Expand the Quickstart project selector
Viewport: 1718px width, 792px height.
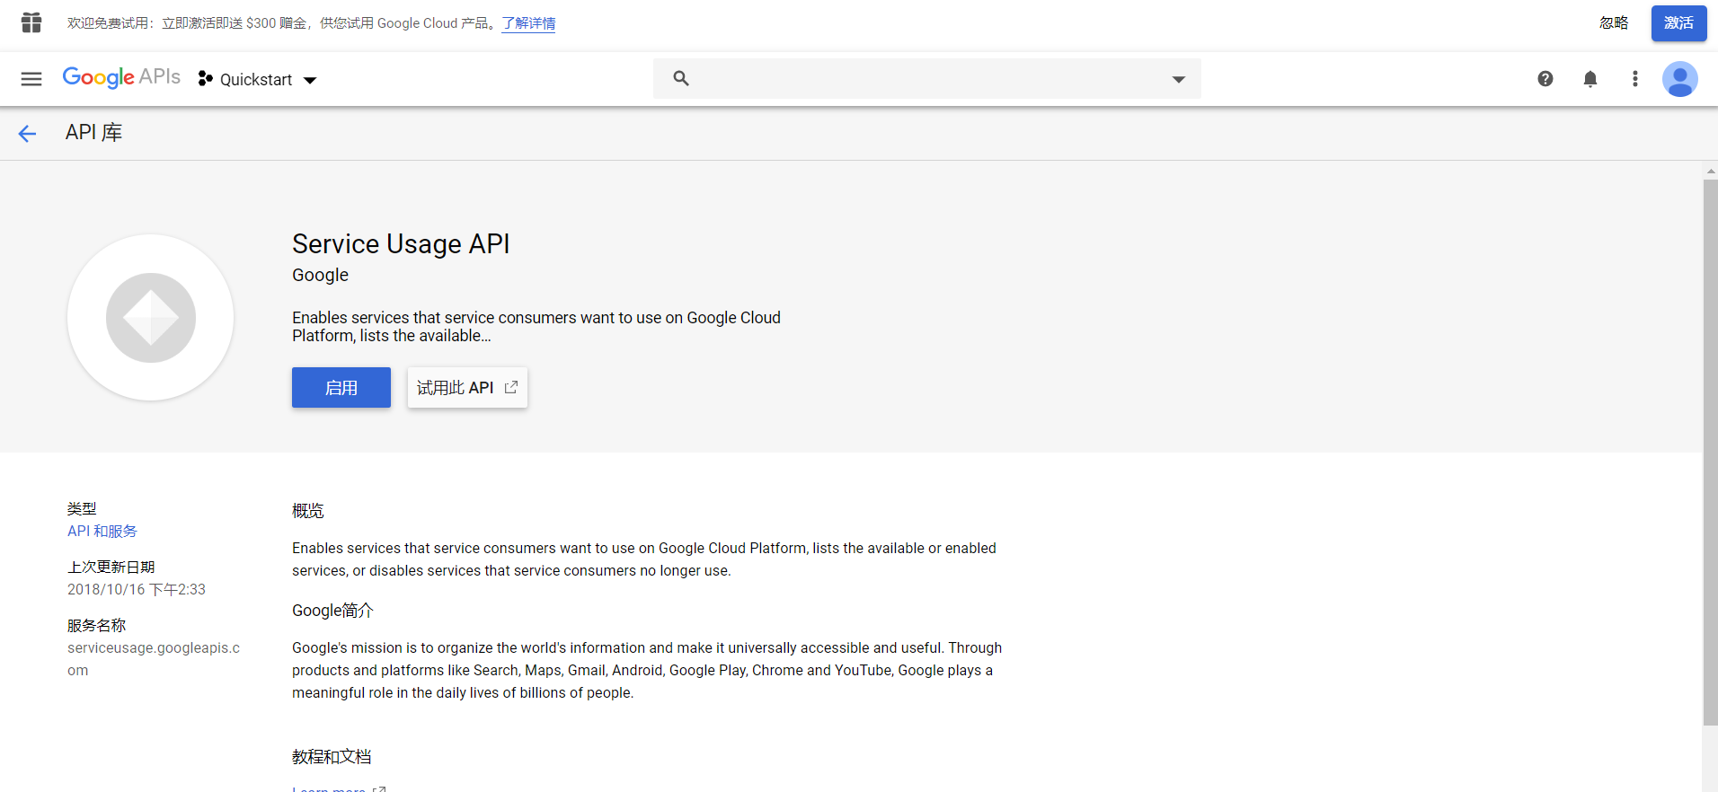coord(258,79)
